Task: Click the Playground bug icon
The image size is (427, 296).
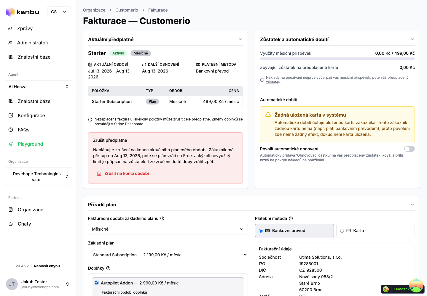Action: [11, 144]
